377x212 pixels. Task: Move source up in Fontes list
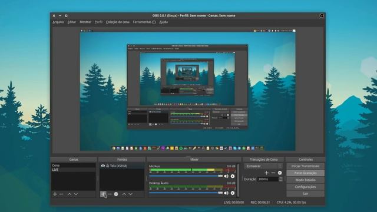tap(124, 194)
